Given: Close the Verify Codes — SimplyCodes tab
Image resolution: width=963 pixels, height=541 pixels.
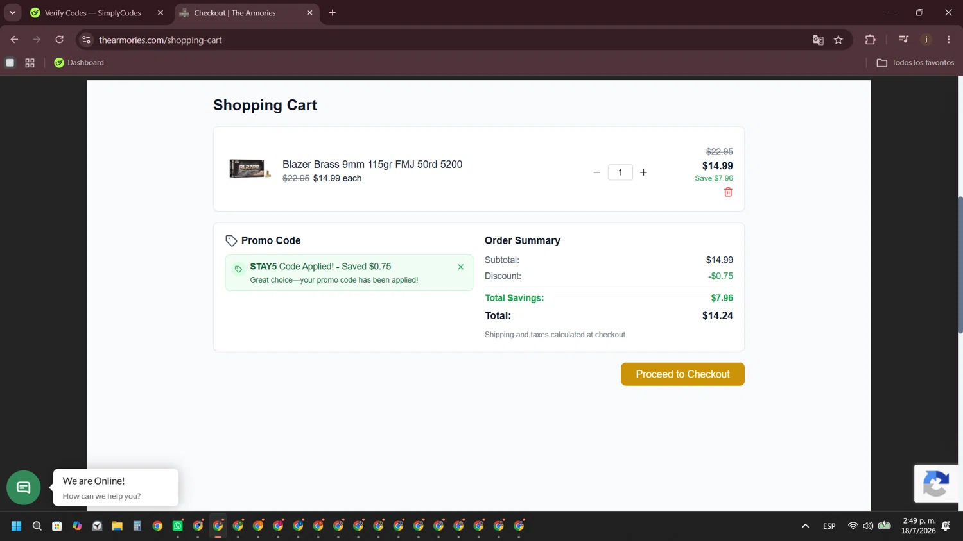Looking at the screenshot, I should click(x=160, y=13).
